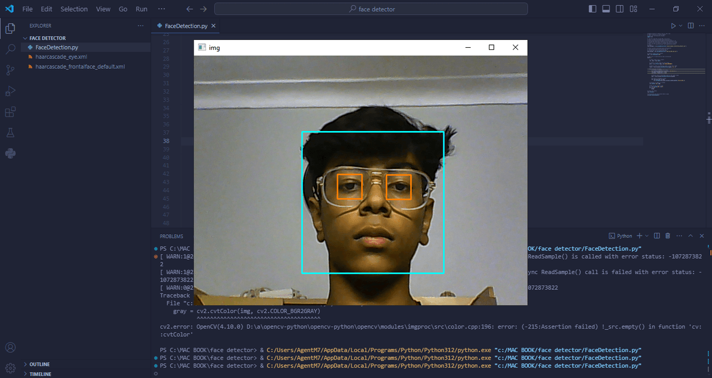Open the Accounts icon
Viewport: 712px width, 378px height.
click(10, 348)
